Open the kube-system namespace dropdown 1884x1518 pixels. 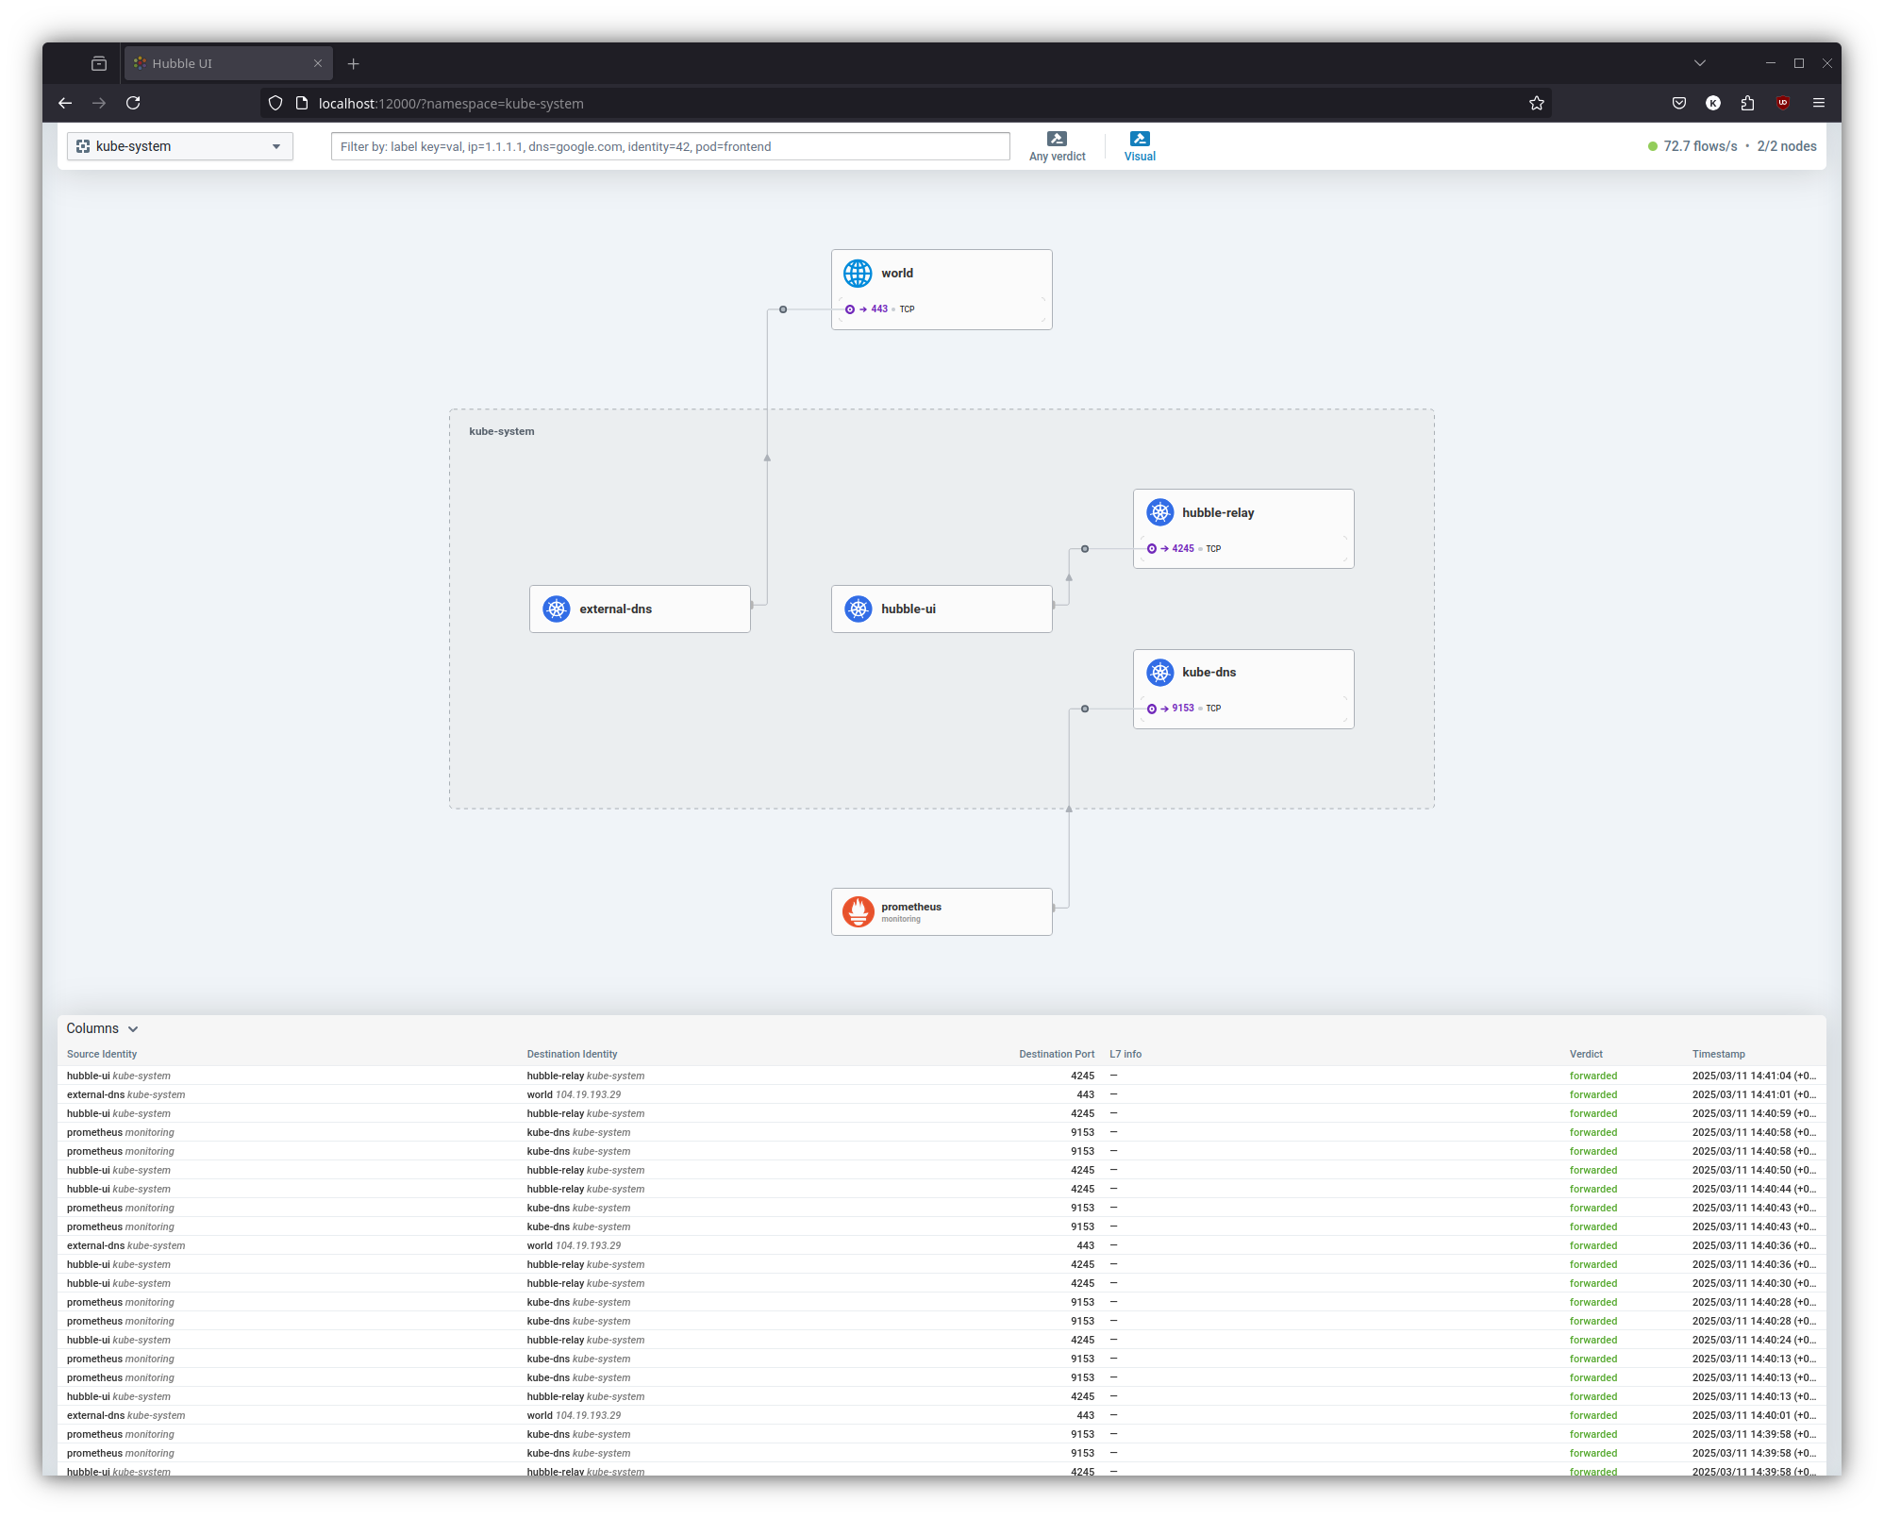point(179,146)
